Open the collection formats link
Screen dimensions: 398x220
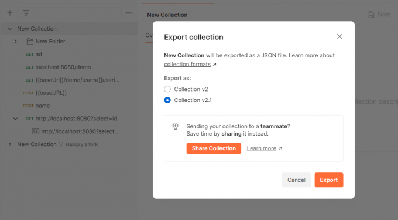tap(187, 64)
